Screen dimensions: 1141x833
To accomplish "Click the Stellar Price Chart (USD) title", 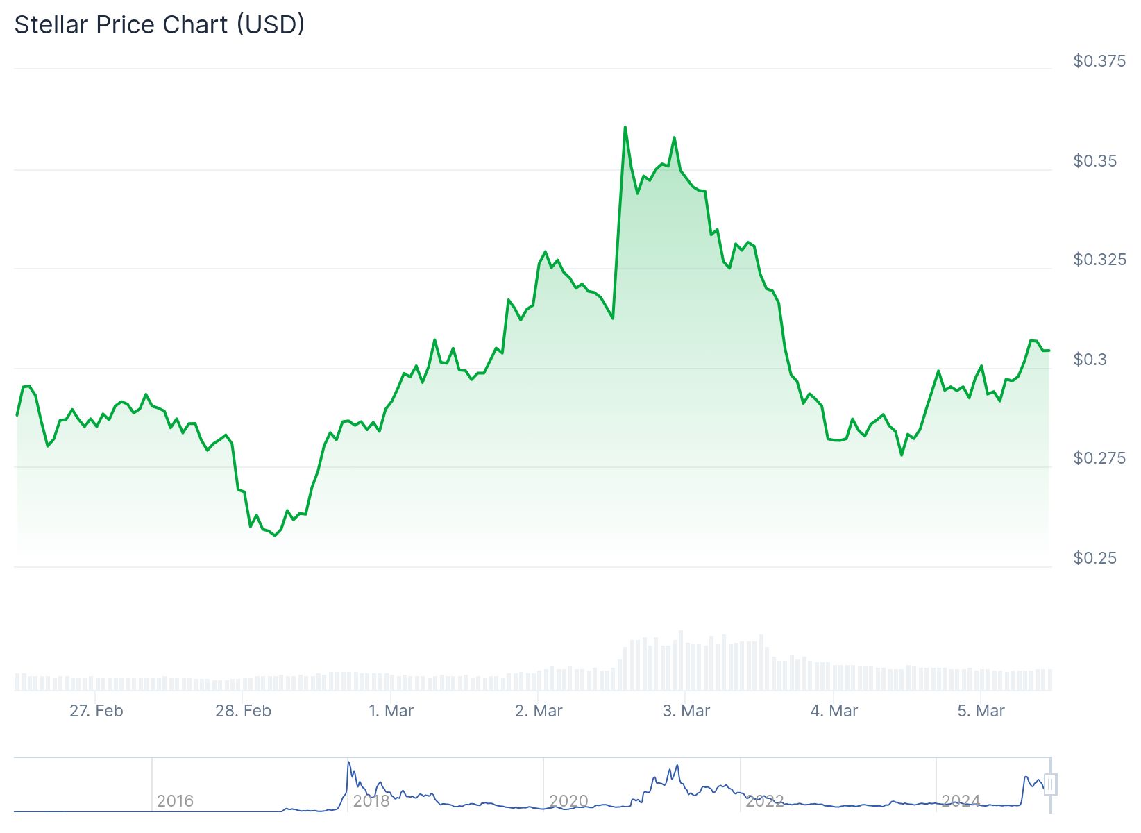I will (x=160, y=25).
